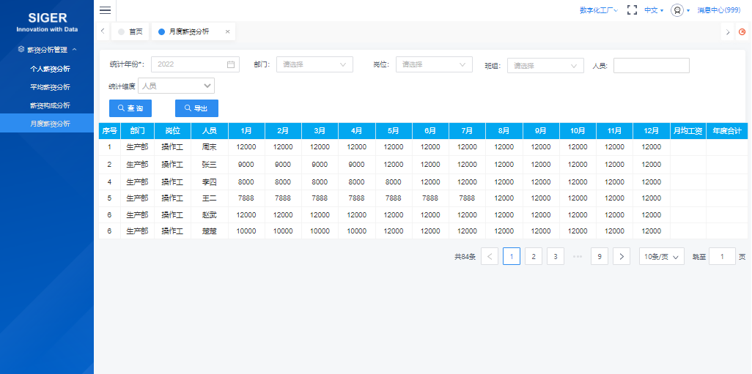Screen dimensions: 752x374
Task: Click the name cell 赵武
Action: [210, 214]
